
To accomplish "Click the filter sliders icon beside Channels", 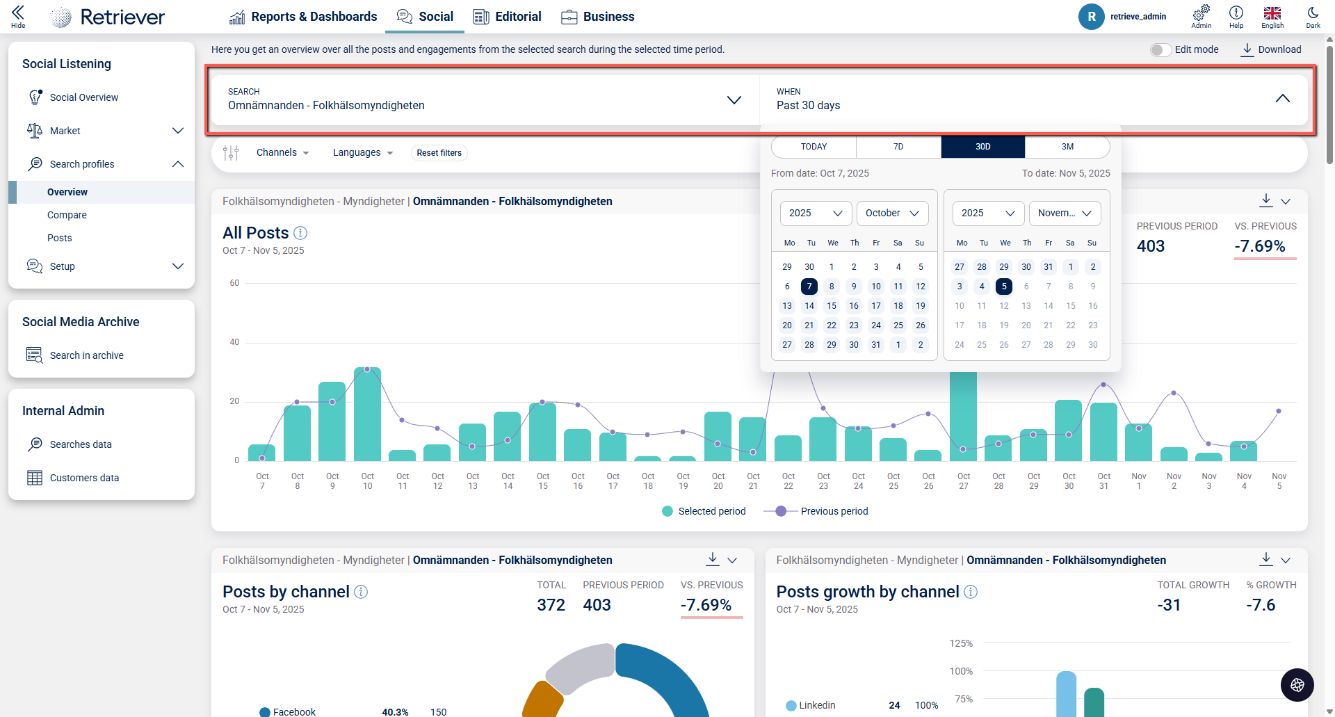I will [x=231, y=153].
